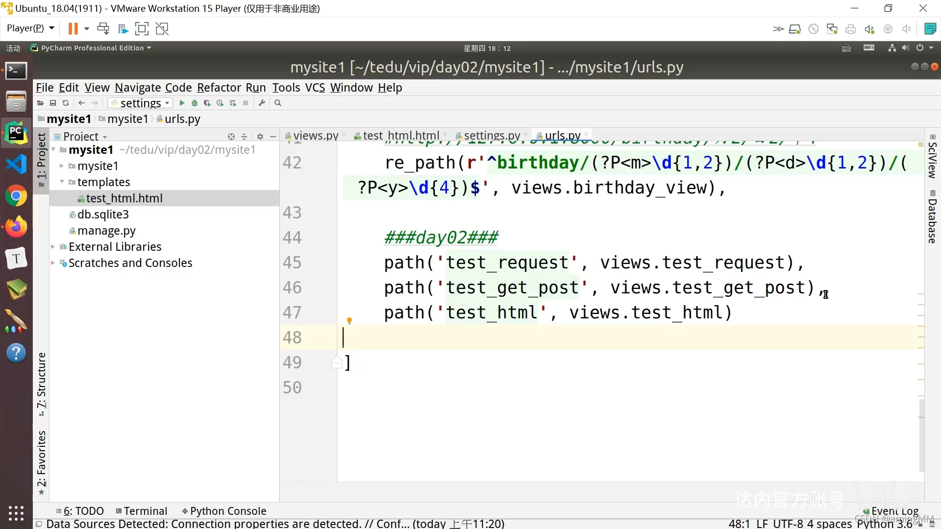Toggle the Database side panel

932,218
